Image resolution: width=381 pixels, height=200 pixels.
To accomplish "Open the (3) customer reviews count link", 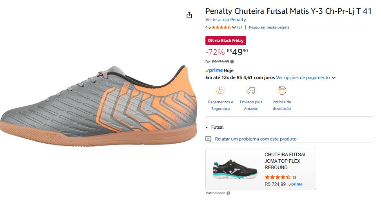I will click(x=239, y=27).
